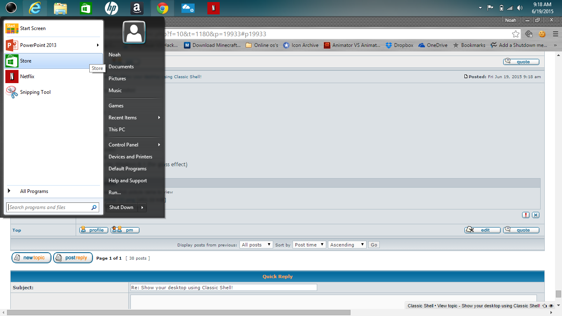This screenshot has width=562, height=316.
Task: Expand the Recent Items submenu arrow
Action: click(159, 118)
